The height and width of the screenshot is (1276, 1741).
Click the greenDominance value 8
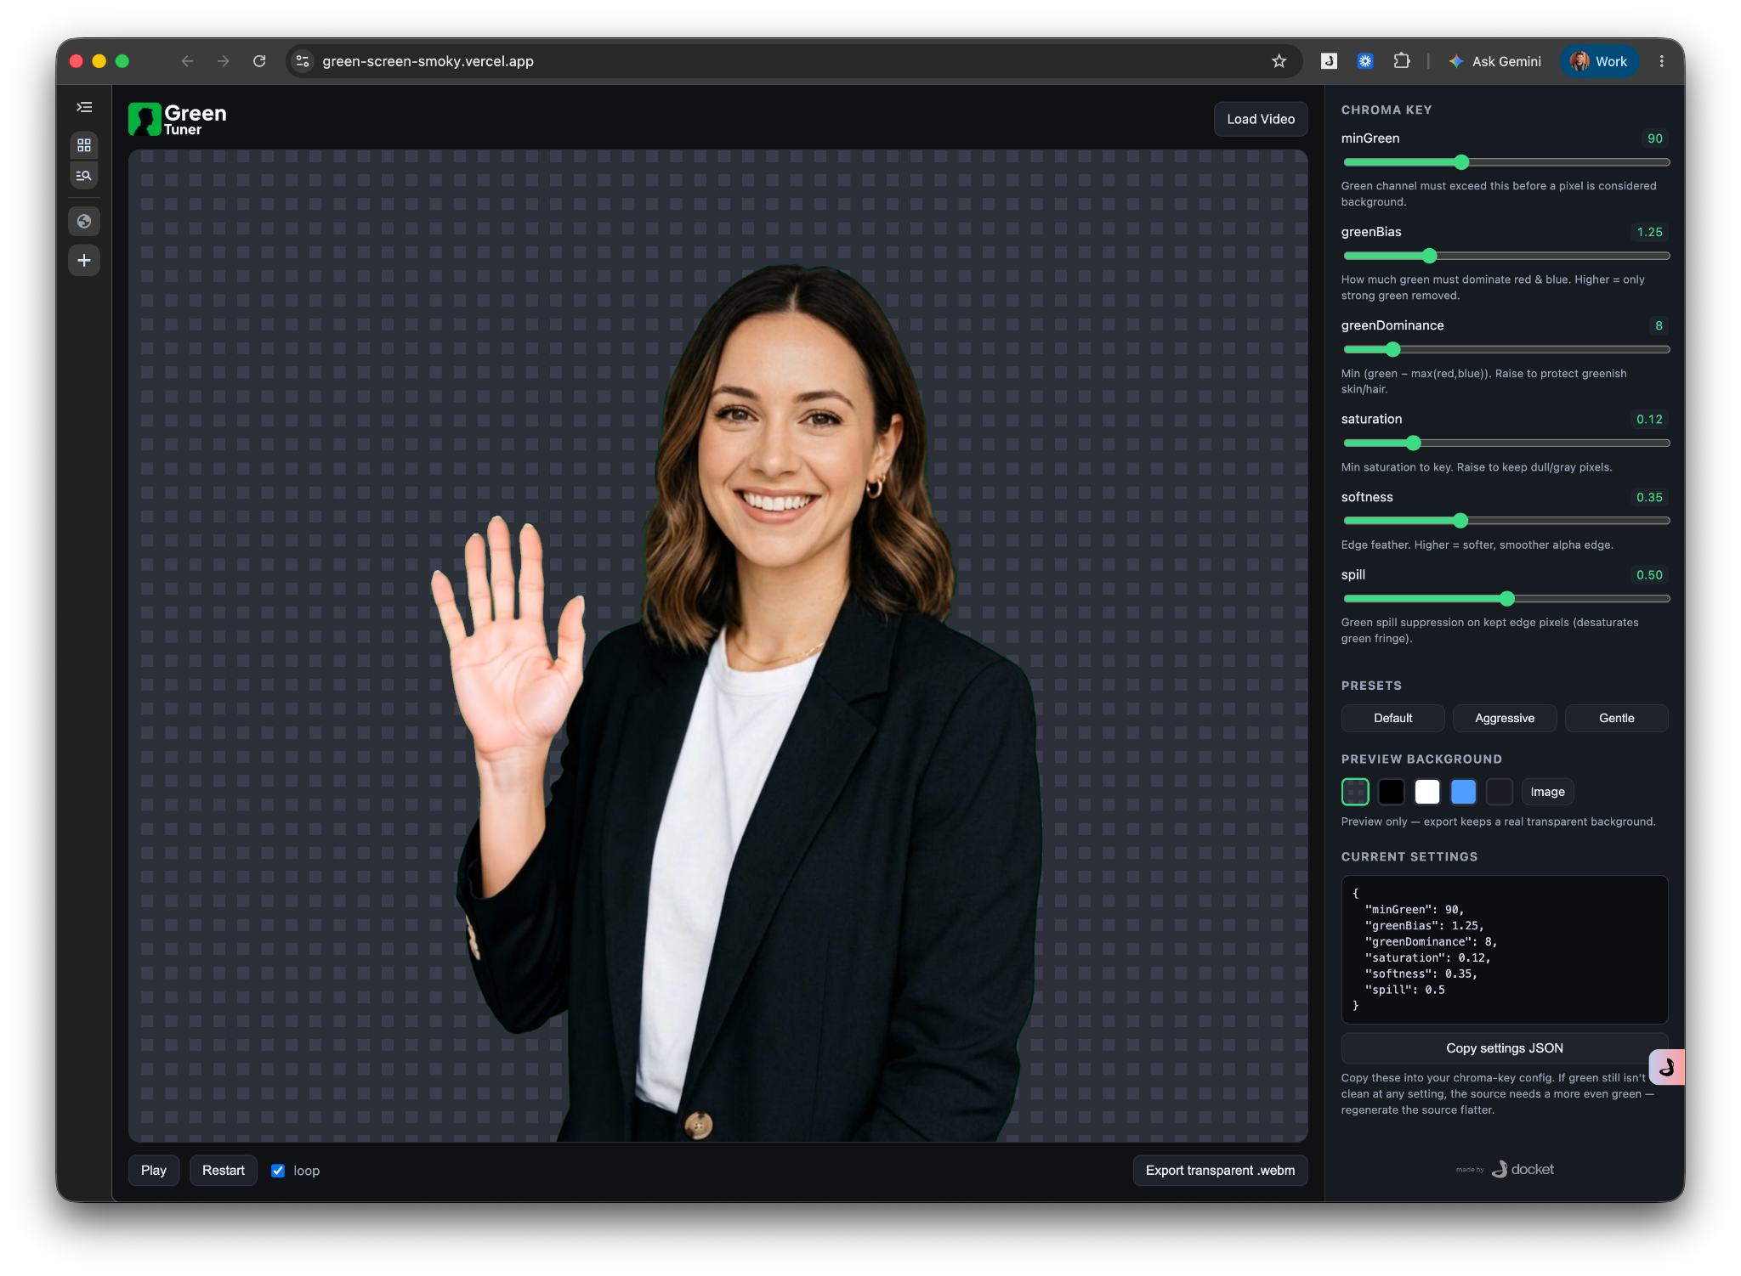(x=1659, y=325)
